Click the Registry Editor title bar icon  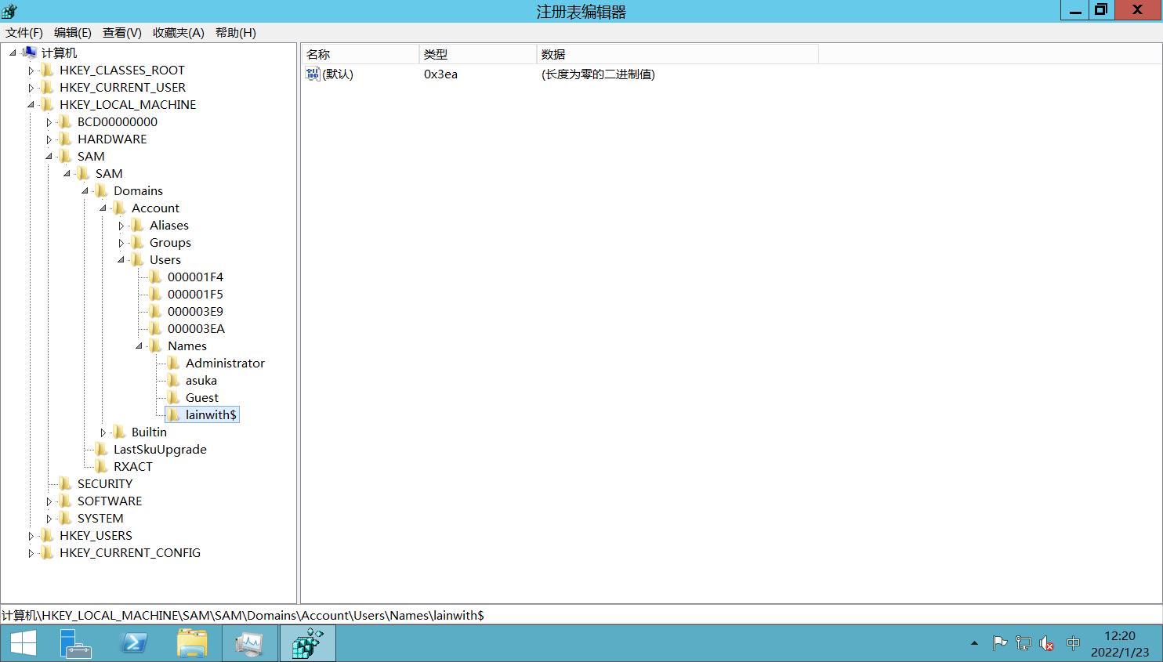click(9, 11)
